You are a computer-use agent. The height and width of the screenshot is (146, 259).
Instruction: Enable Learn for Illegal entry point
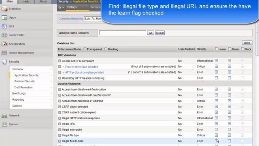click(217, 129)
